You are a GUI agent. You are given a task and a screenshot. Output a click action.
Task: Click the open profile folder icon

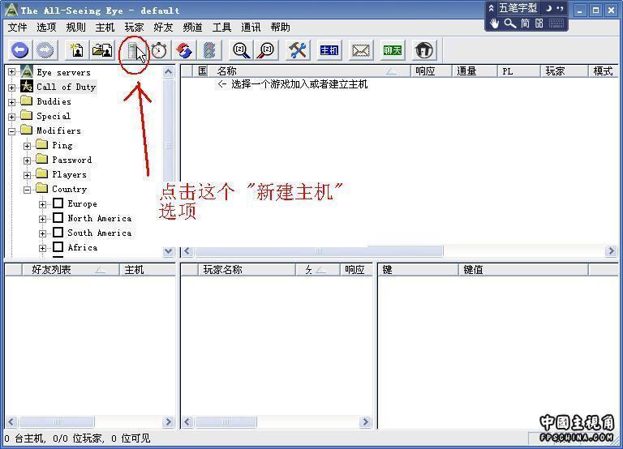(x=102, y=50)
